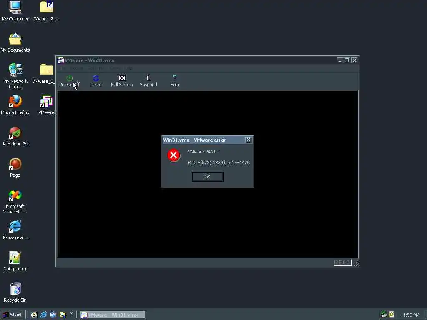Click the BUG F(572):1330 bugNr=1470 text
The height and width of the screenshot is (320, 427).
point(219,163)
